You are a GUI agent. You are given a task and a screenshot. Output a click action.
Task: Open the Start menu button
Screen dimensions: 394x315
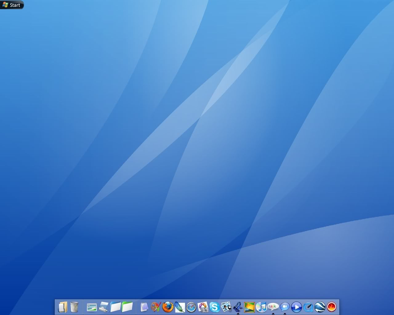(12, 5)
